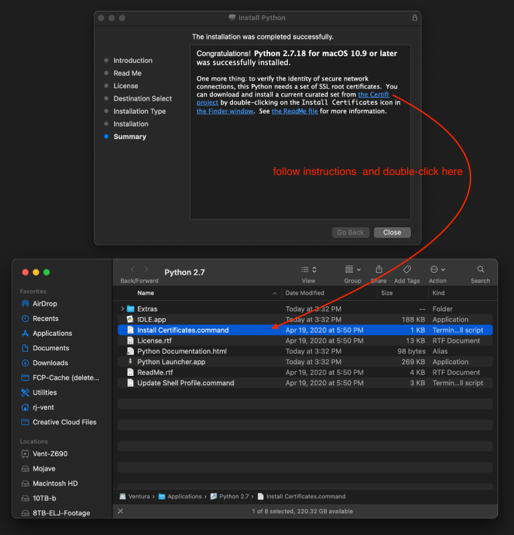Select the Python Launcher.app icon
Image resolution: width=514 pixels, height=535 pixels.
(x=130, y=362)
